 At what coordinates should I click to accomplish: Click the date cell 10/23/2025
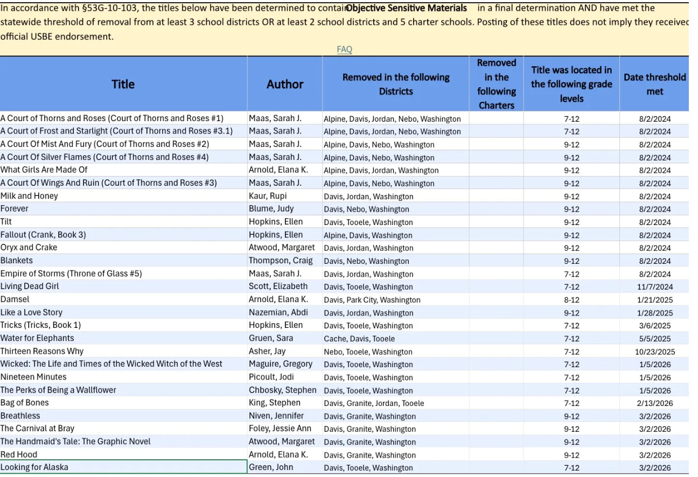pos(654,352)
